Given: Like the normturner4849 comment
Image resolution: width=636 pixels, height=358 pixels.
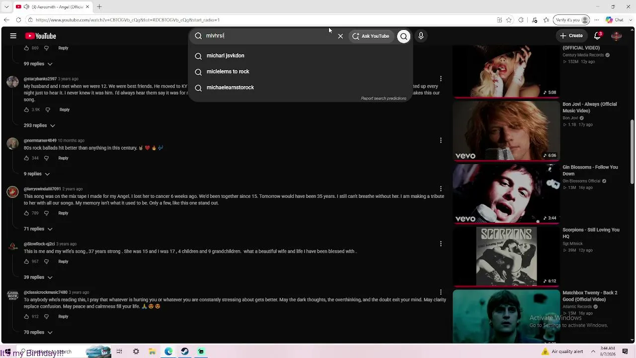Looking at the screenshot, I should click(x=26, y=158).
